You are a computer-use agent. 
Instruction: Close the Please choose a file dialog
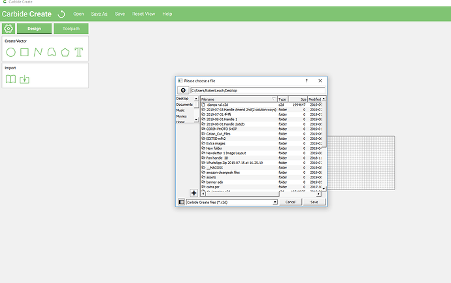pyautogui.click(x=320, y=81)
